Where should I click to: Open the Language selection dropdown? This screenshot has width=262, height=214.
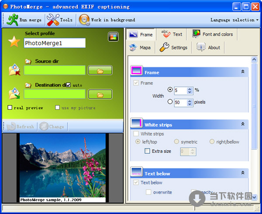(234, 20)
